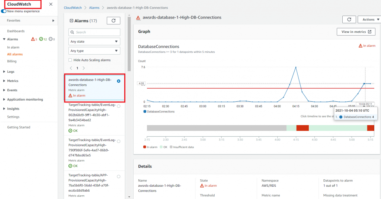Click the in-alarm count icon showing 5

[33, 39]
